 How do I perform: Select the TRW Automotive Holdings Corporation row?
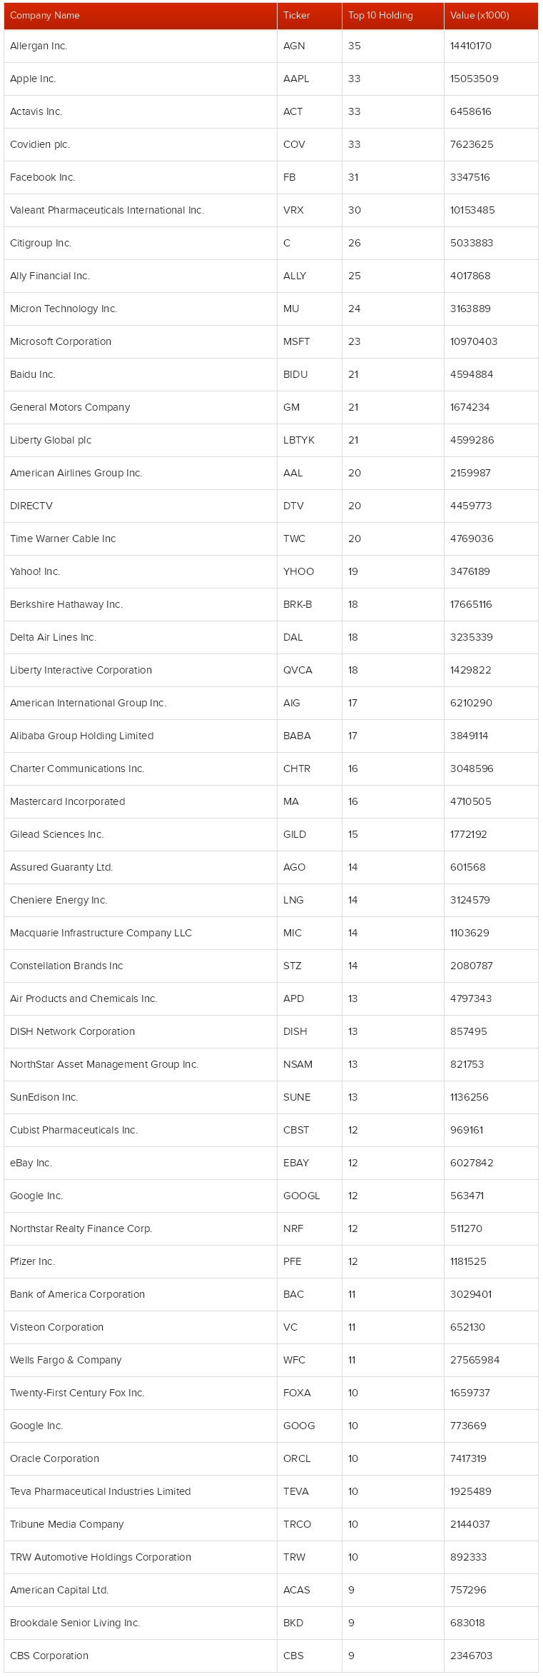click(x=271, y=1557)
